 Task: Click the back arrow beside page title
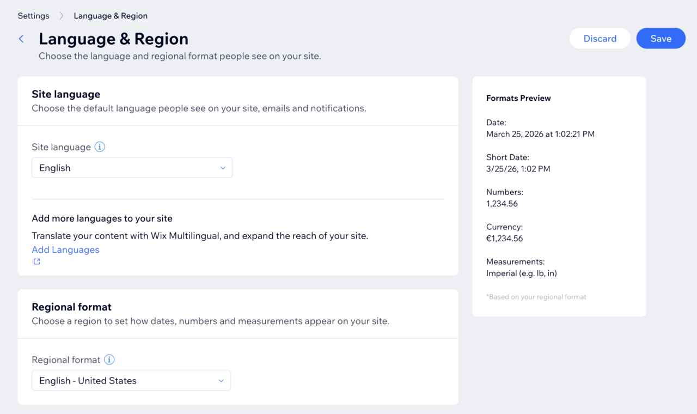coord(21,39)
